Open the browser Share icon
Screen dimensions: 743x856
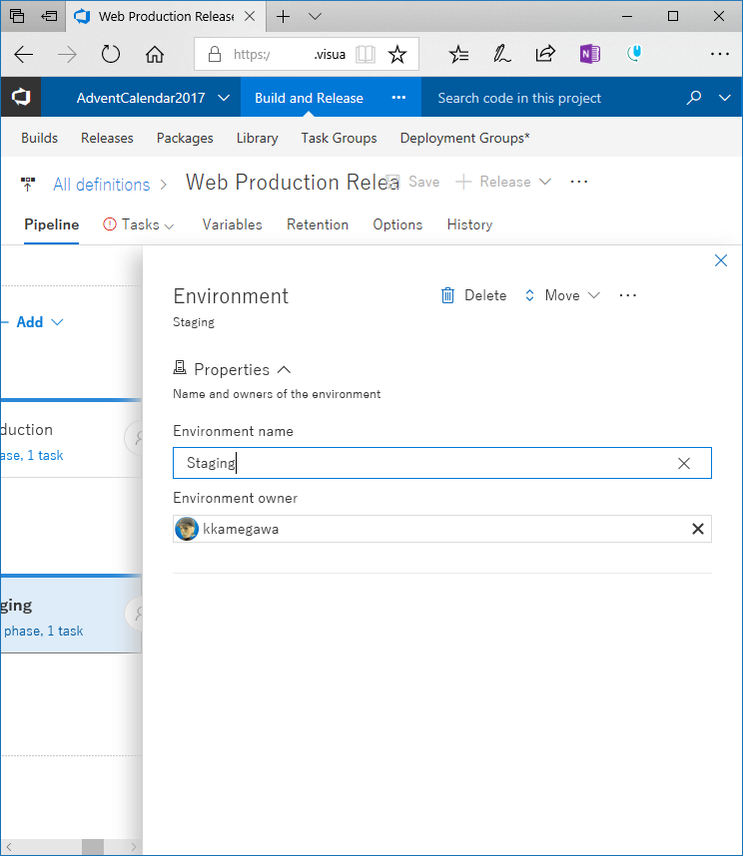[545, 55]
